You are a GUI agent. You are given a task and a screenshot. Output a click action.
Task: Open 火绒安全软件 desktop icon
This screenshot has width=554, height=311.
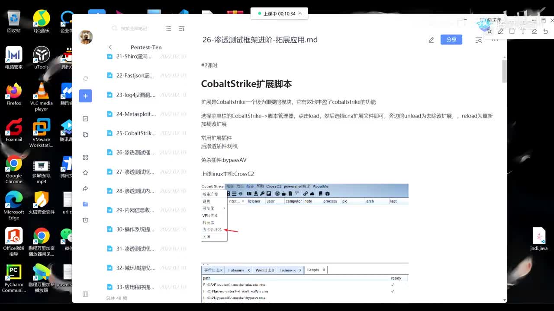[x=42, y=203]
